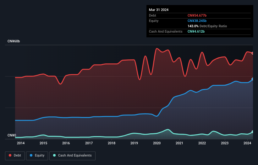Toggle the Debt legend button
Image resolution: width=258 pixels, height=165 pixels.
click(15, 156)
